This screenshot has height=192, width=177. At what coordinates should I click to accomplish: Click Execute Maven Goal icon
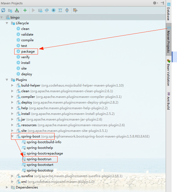point(40,11)
